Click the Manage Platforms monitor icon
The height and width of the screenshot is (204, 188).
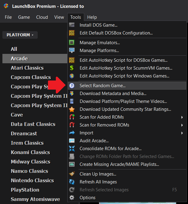(72, 51)
